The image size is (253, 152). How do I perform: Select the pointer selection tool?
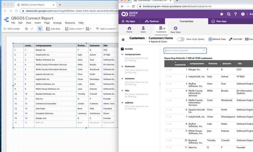[x=40, y=29]
